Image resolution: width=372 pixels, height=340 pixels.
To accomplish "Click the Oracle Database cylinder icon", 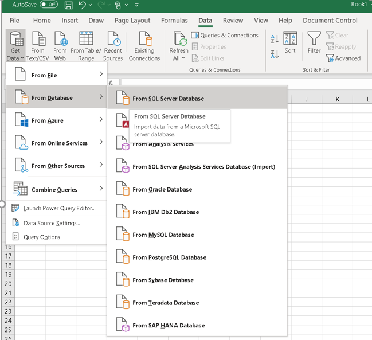I will tap(126, 191).
